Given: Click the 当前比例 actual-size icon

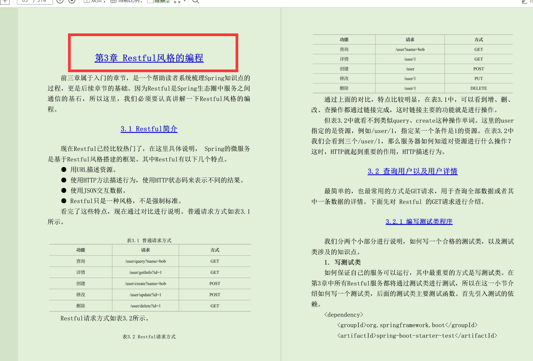Looking at the screenshot, I should [x=113, y=2].
